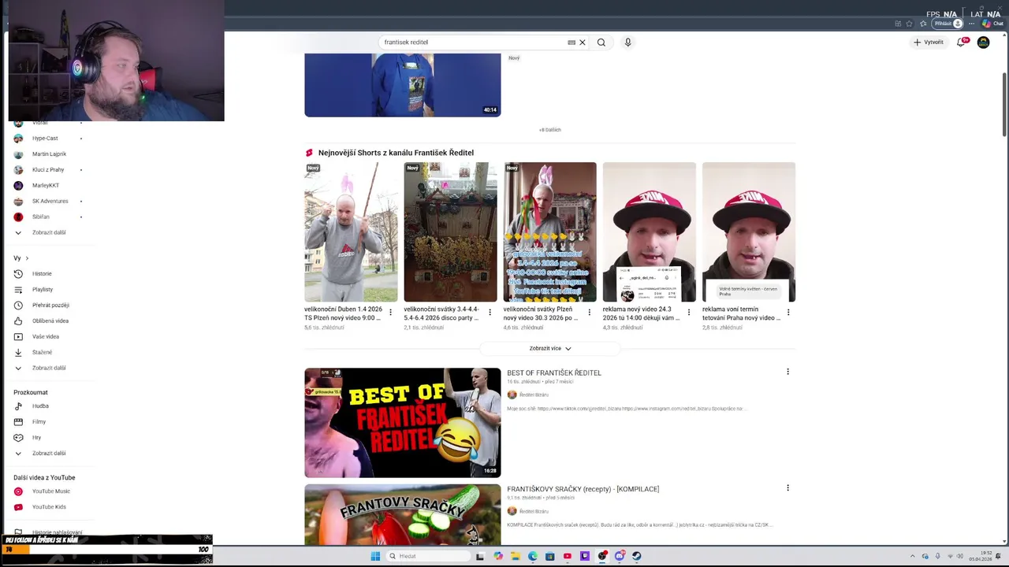1009x567 pixels.
Task: Open options menu for velikonoční svátky 3.4-4.4 short
Action: (x=490, y=313)
